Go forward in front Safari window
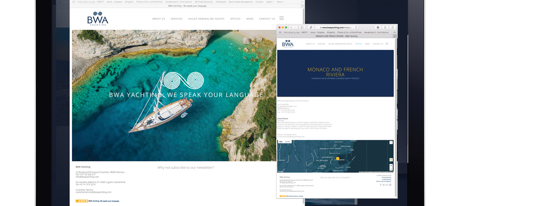This screenshot has height=206, width=544. 295,28
